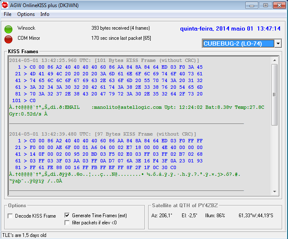Click the red COM Mirror status indicator
Image resolution: width=288 pixels, height=239 pixels.
8,39
